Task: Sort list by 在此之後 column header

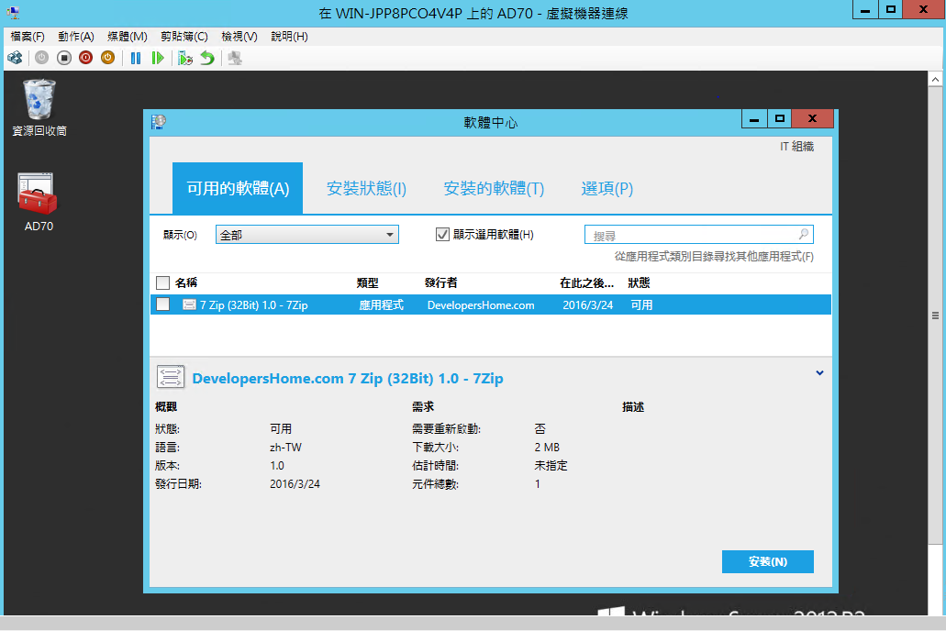Action: pos(586,282)
